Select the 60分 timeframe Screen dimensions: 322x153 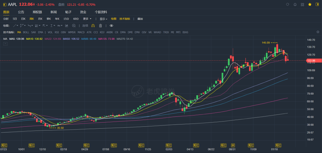76,19
